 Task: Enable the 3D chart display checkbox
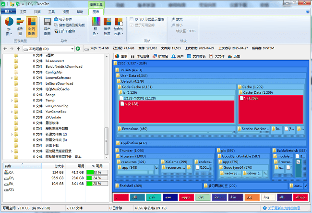[132, 19]
